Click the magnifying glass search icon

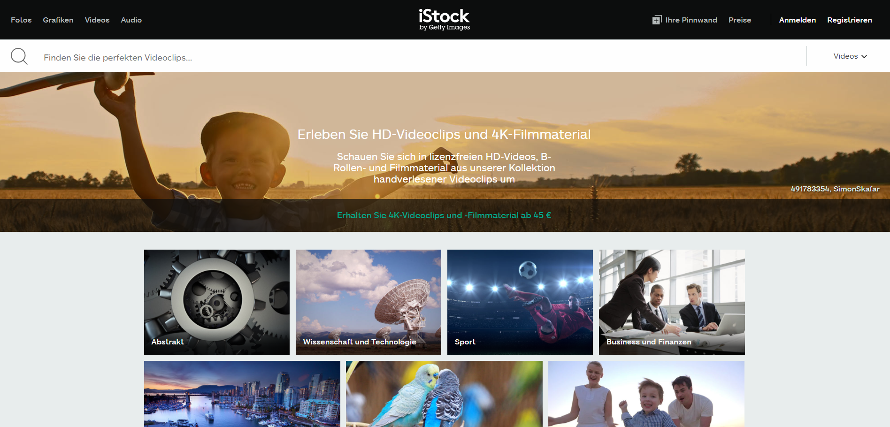tap(19, 56)
